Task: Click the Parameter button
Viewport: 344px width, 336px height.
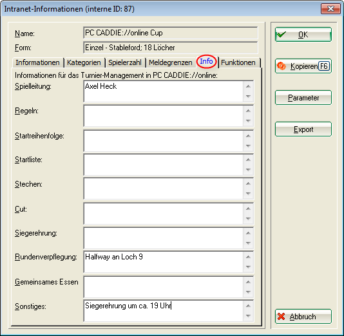Action: click(x=303, y=98)
